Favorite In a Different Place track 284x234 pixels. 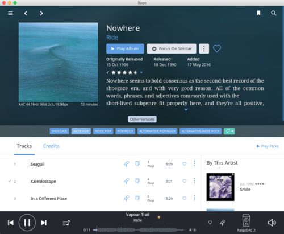185,198
